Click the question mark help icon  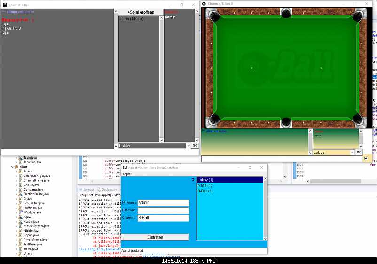click(193, 180)
